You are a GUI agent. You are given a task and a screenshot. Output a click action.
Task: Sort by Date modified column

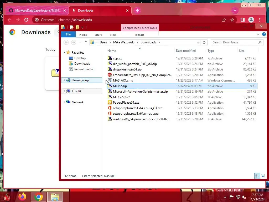click(186, 51)
